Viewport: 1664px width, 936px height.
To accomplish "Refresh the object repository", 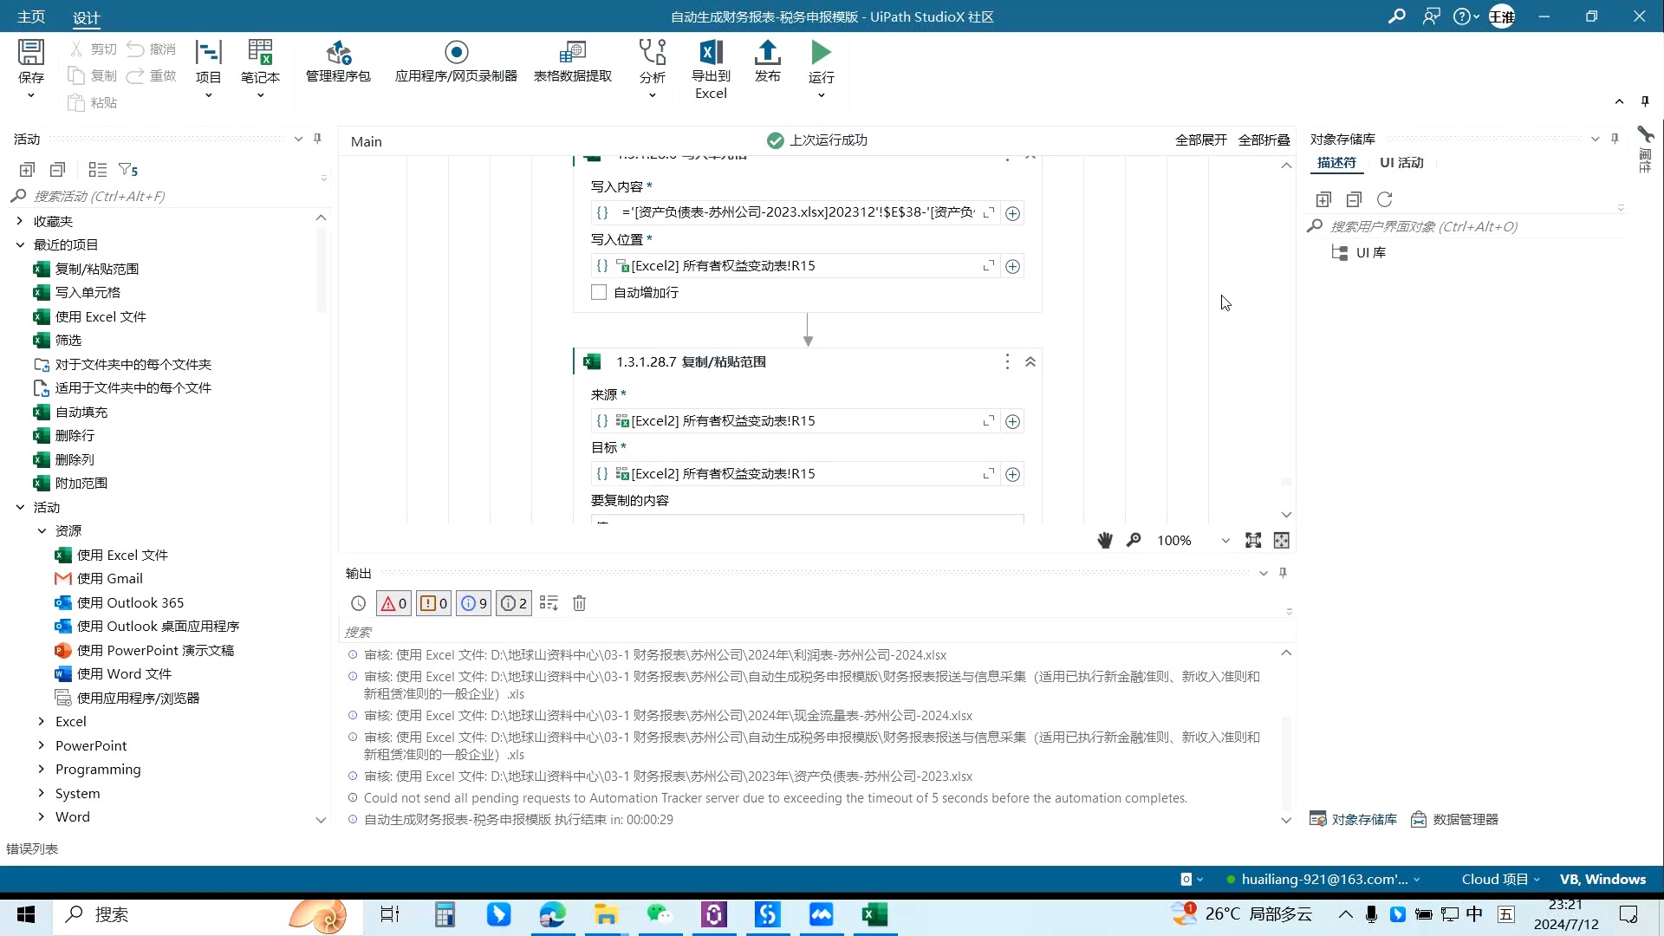I will [x=1385, y=199].
